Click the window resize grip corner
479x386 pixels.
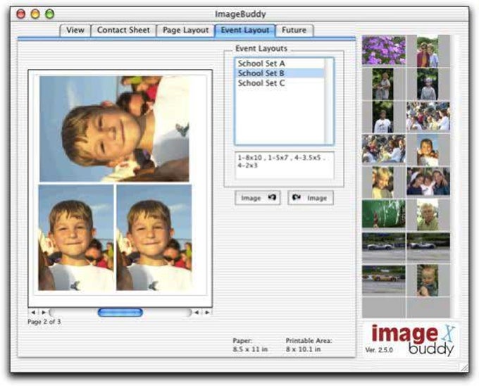464,367
